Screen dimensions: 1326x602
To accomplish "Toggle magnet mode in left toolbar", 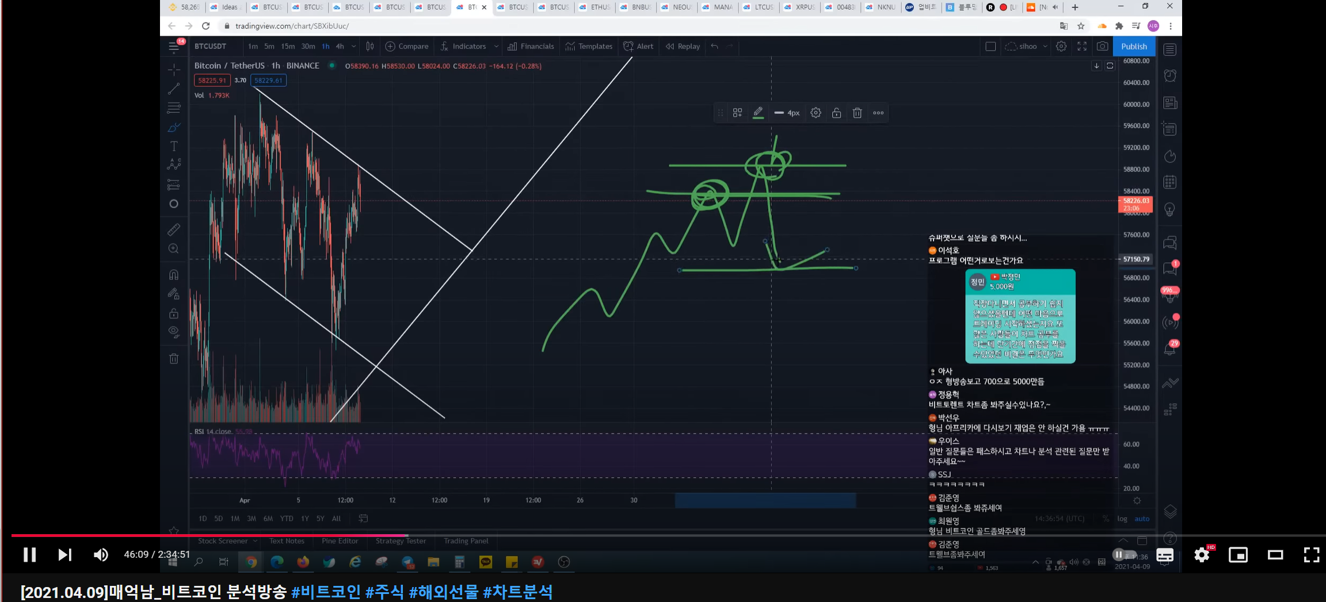I will click(x=174, y=275).
